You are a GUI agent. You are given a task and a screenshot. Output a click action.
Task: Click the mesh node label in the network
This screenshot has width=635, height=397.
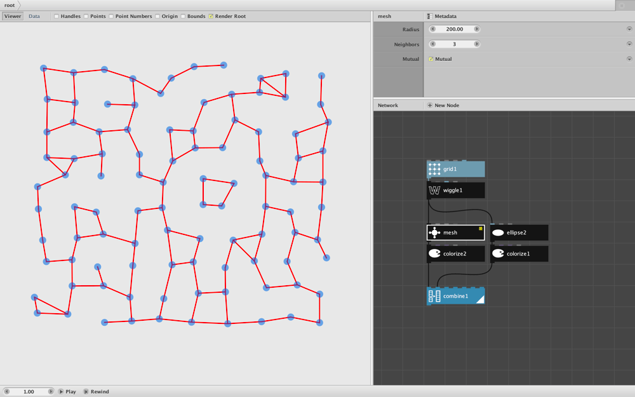coord(450,232)
